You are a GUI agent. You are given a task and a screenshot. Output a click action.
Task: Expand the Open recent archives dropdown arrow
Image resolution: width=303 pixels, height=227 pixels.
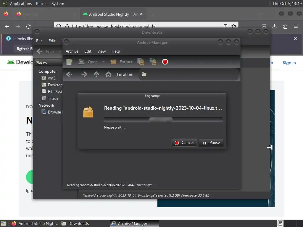[x=104, y=62]
